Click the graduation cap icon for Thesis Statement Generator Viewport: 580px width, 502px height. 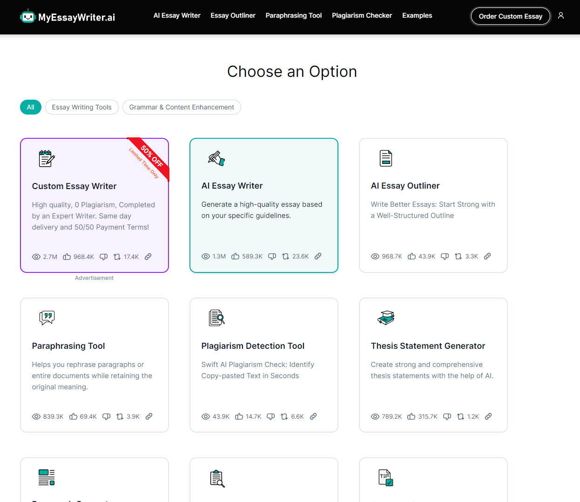pyautogui.click(x=386, y=318)
